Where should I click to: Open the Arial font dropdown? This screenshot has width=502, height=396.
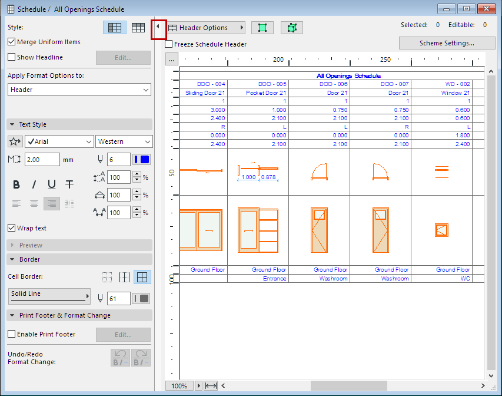coord(59,141)
